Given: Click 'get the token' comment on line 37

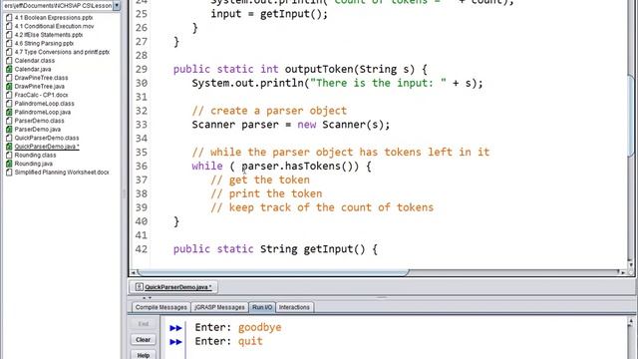Looking at the screenshot, I should click(260, 179).
